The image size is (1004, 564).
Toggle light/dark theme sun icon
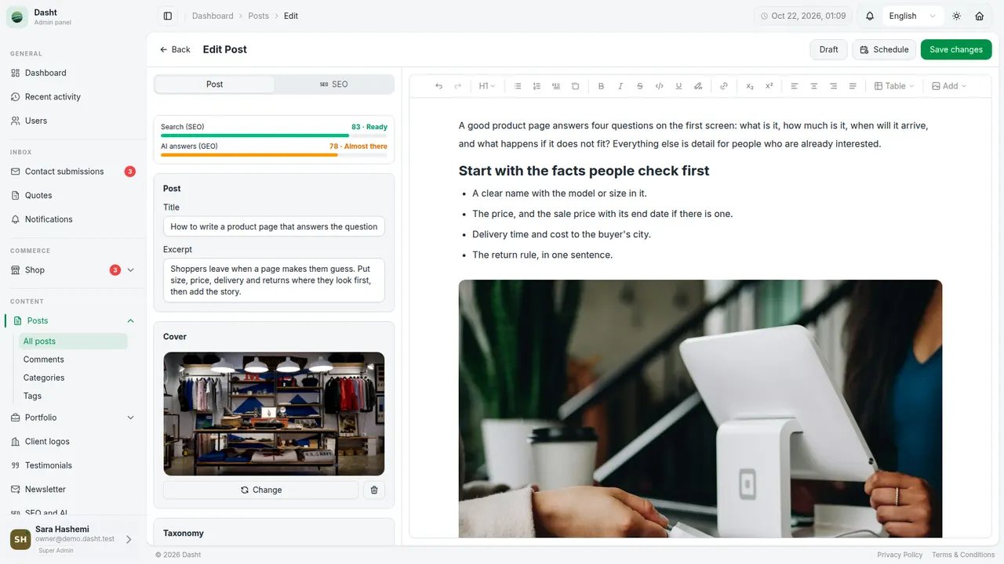pos(957,16)
